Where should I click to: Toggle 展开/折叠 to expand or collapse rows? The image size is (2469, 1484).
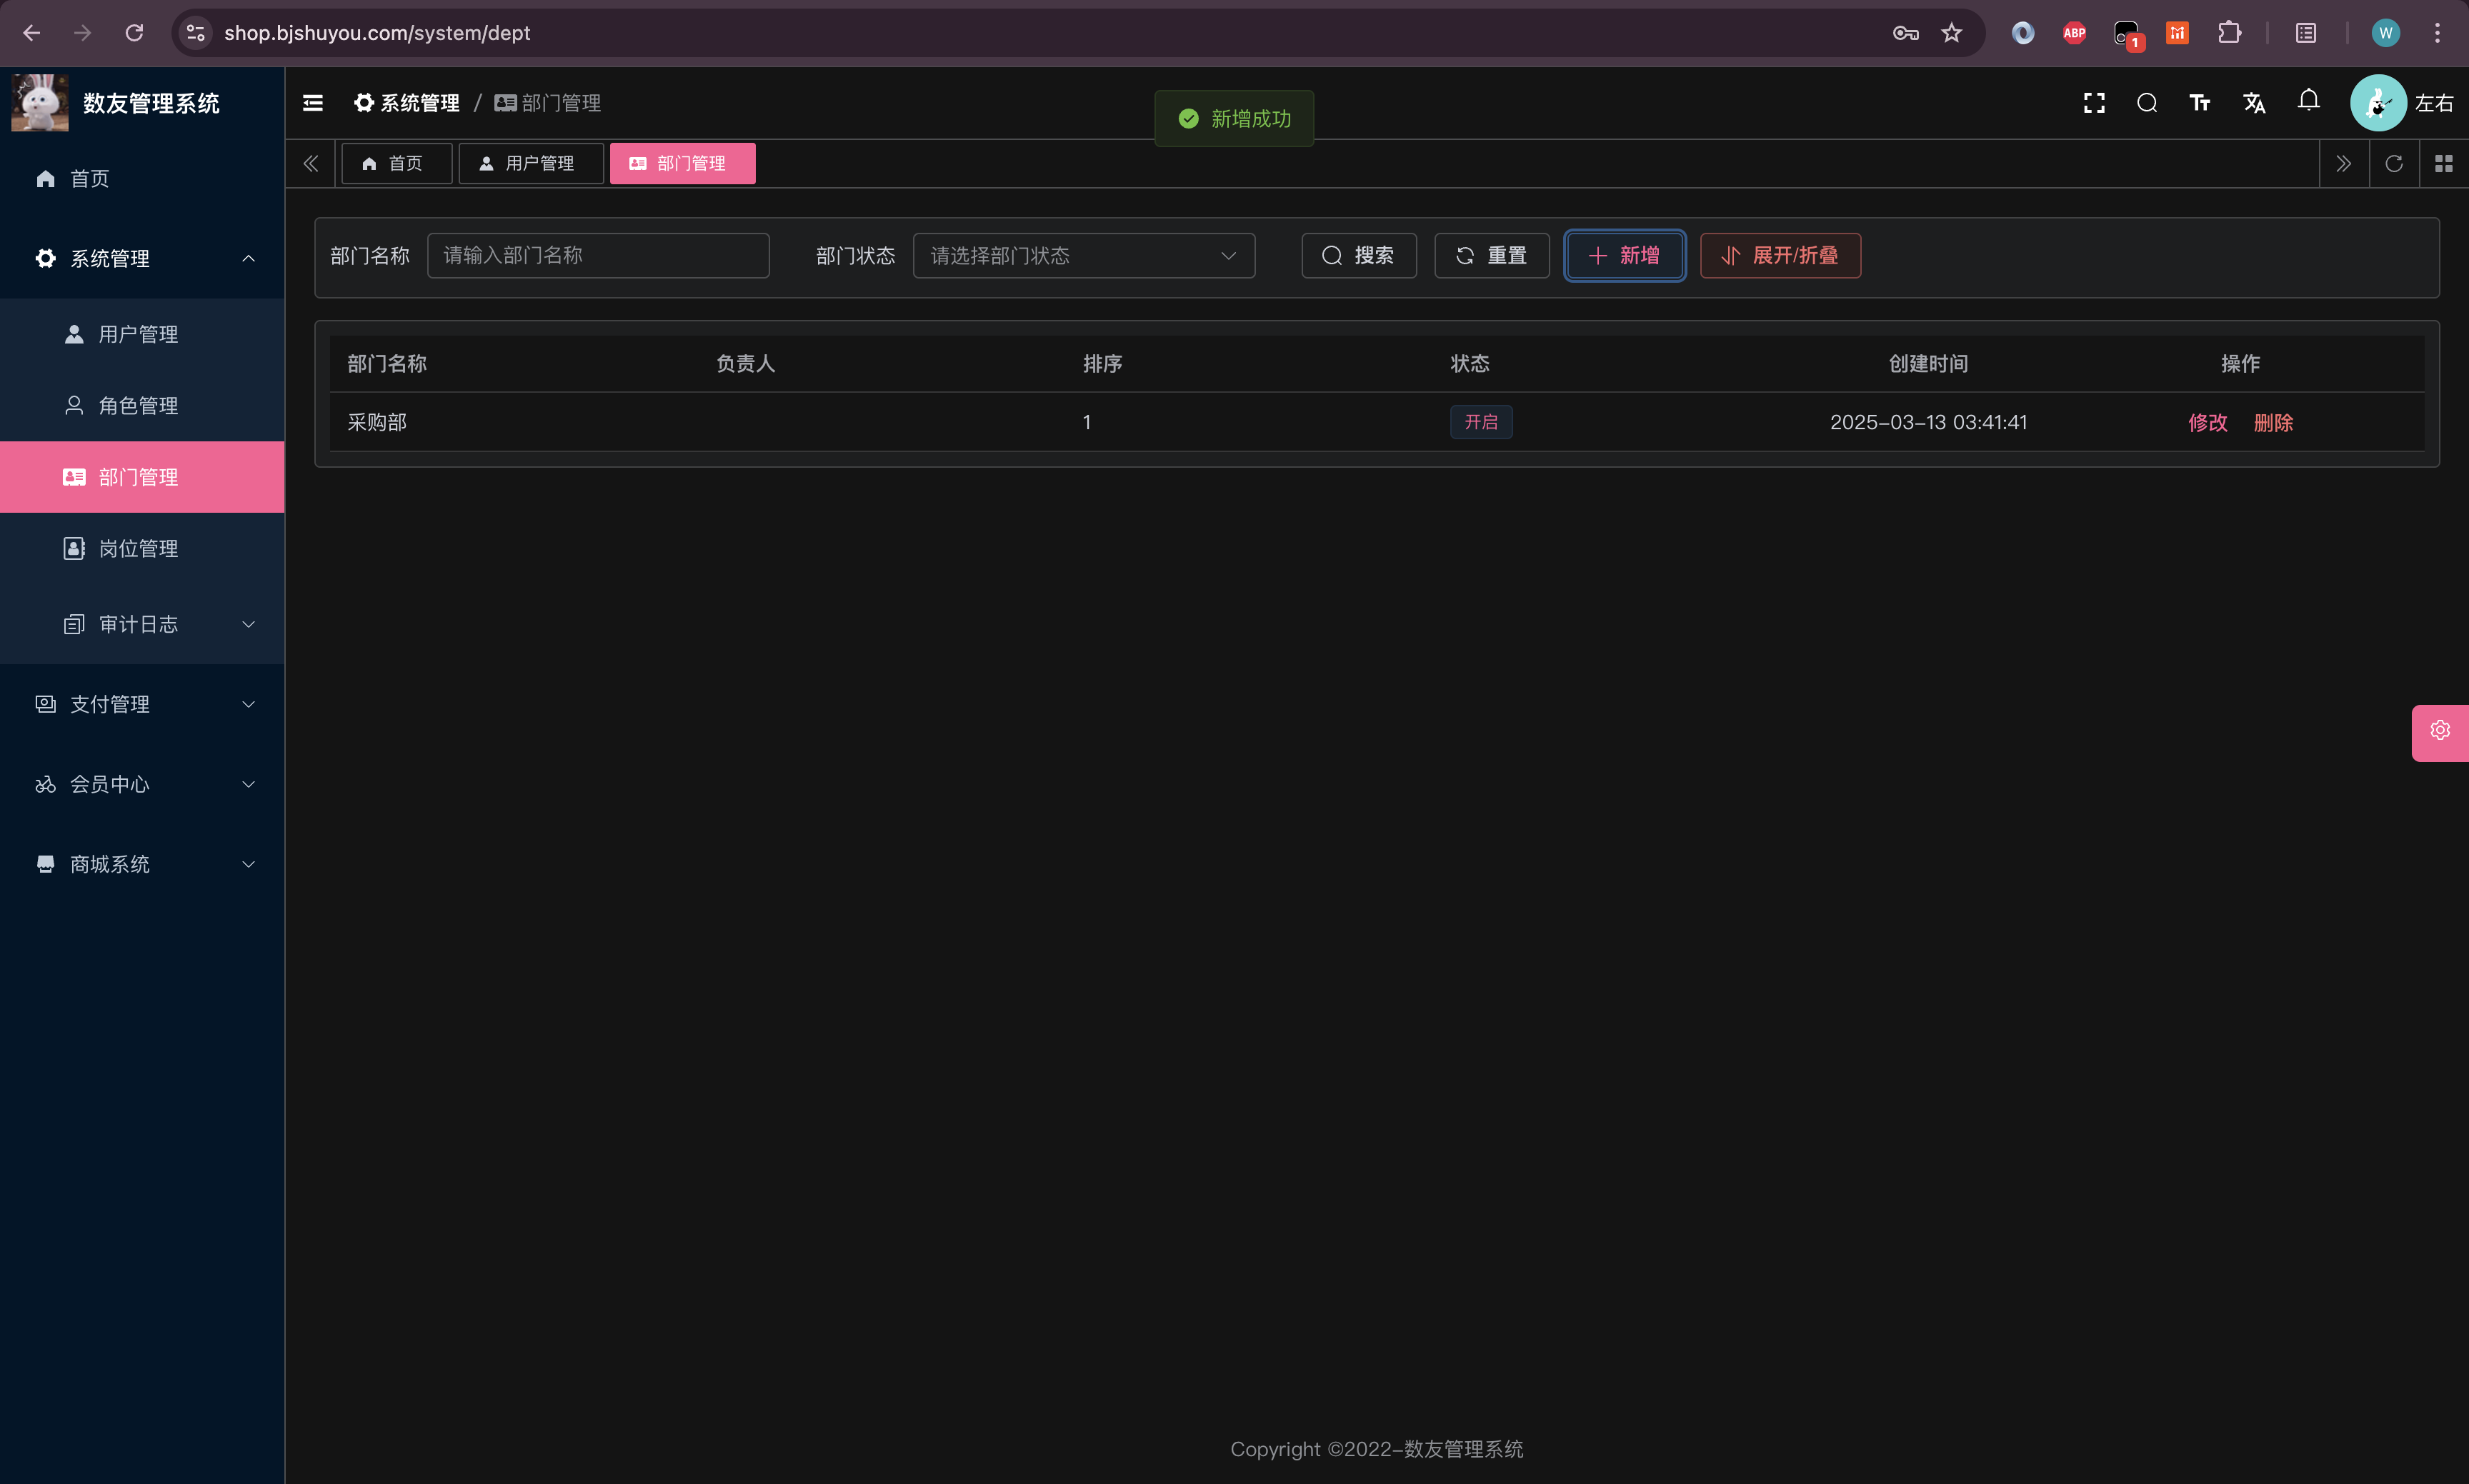point(1780,256)
